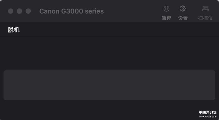
Task: Open printer settings via gear icon
Action: pos(183,9)
